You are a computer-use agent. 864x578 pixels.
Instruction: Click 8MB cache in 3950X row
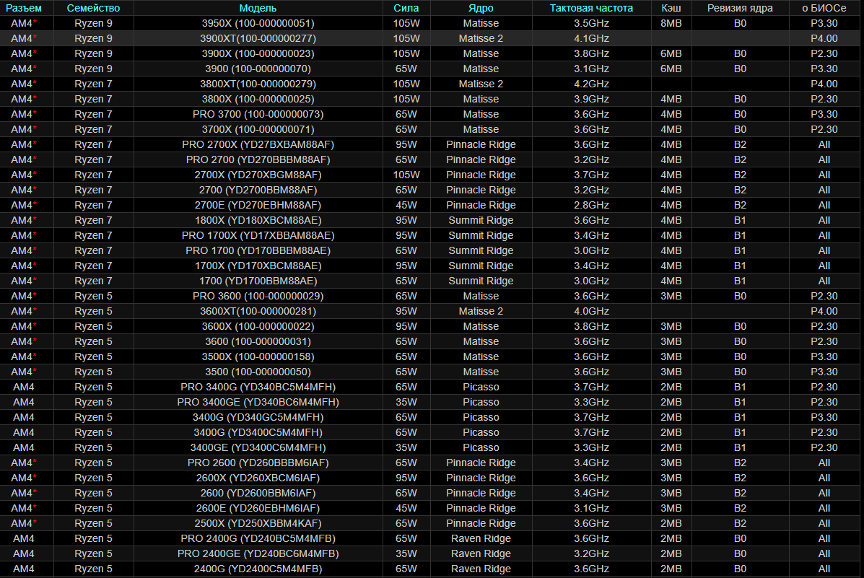tap(671, 23)
